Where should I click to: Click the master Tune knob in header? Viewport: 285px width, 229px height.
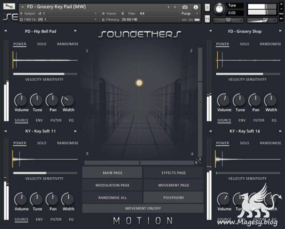tap(219, 9)
